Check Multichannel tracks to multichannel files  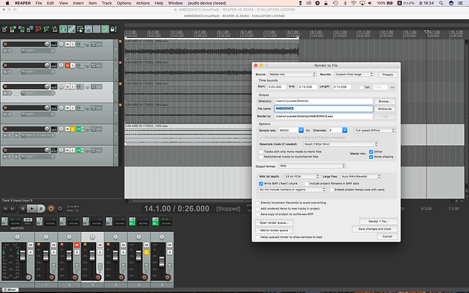tap(261, 157)
